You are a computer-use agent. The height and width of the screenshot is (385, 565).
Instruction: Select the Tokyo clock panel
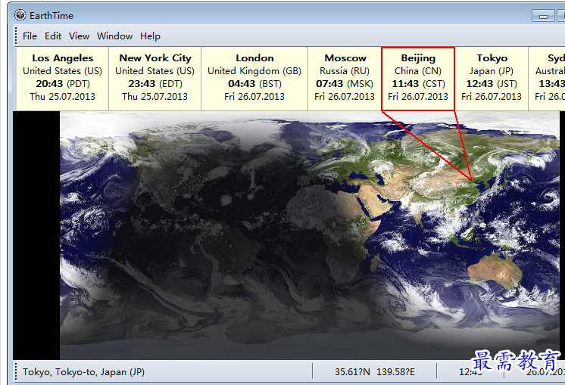pos(492,78)
